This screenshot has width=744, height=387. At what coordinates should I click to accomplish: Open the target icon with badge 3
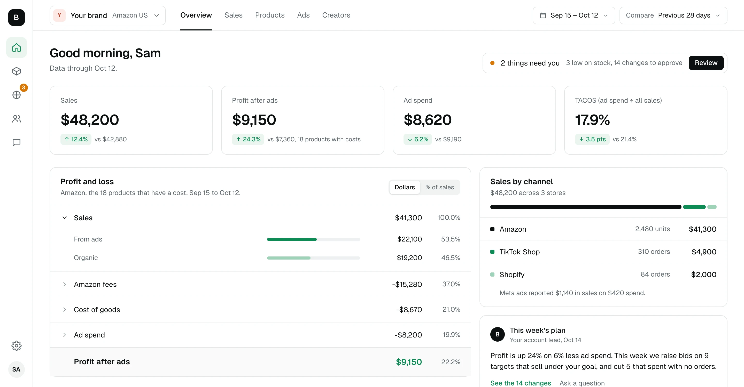[x=17, y=95]
